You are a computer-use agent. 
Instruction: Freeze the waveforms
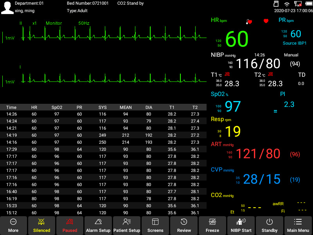(212, 226)
